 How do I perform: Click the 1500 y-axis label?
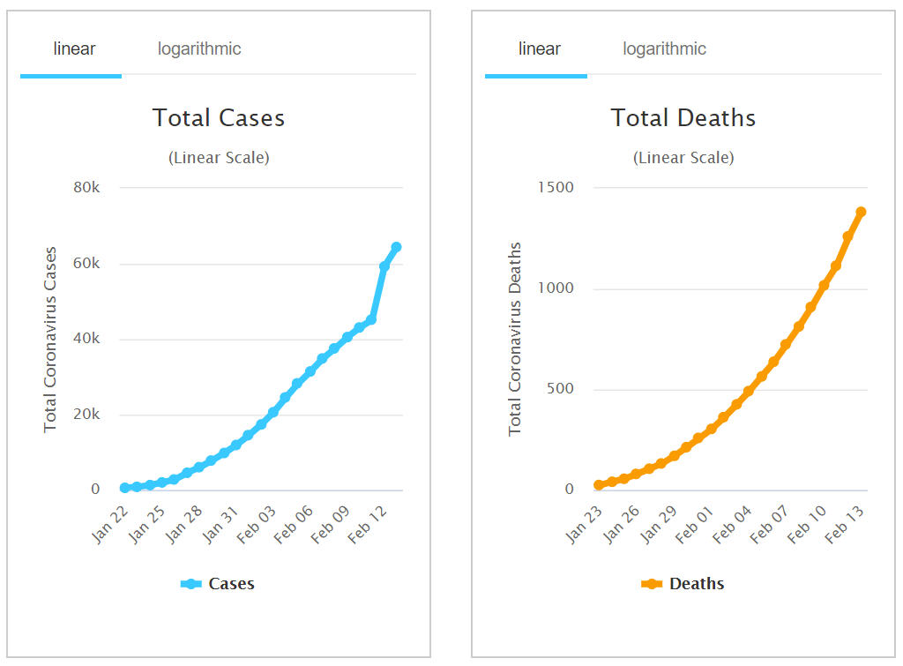(x=555, y=188)
